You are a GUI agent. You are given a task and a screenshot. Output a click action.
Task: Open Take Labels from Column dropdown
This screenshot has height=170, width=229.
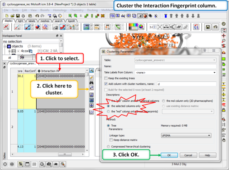pyautogui.click(x=175, y=72)
